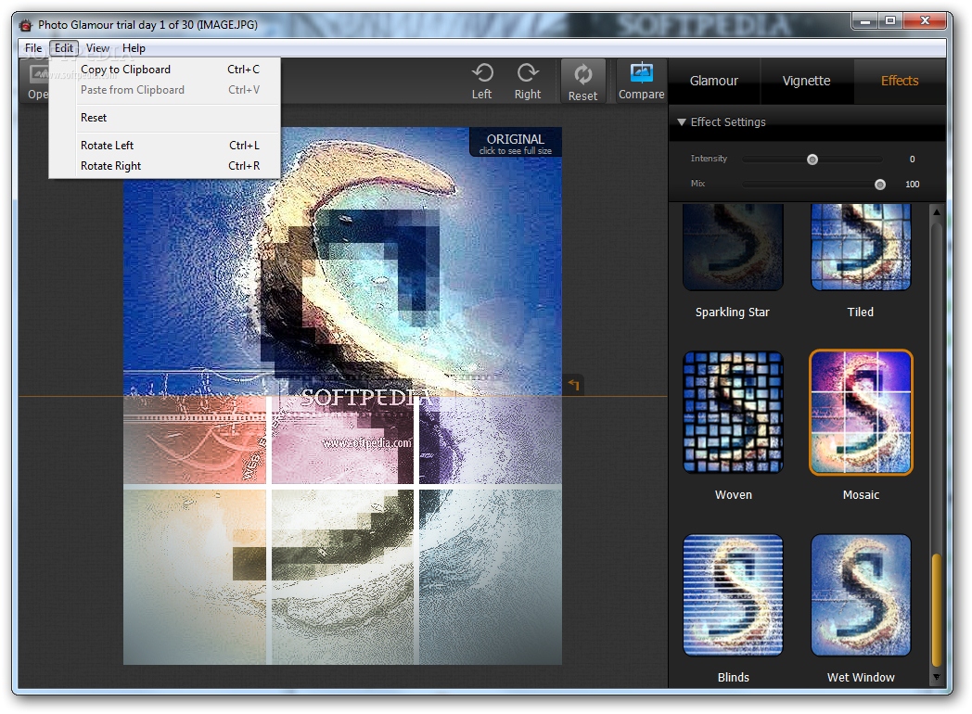
Task: Click the orange split-handle arrow beside the image
Action: (x=573, y=385)
